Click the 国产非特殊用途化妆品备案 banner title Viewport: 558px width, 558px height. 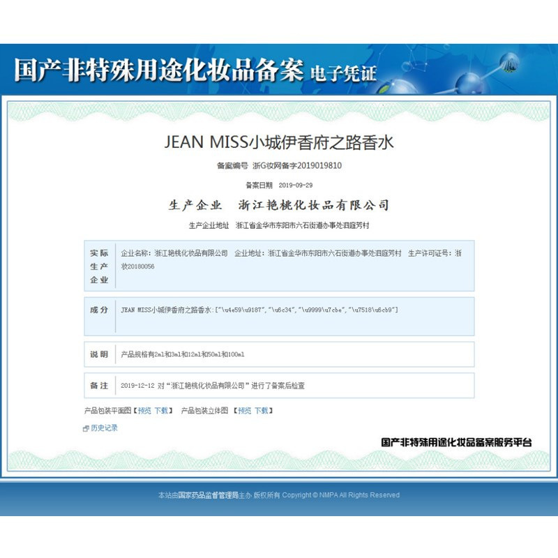(159, 70)
